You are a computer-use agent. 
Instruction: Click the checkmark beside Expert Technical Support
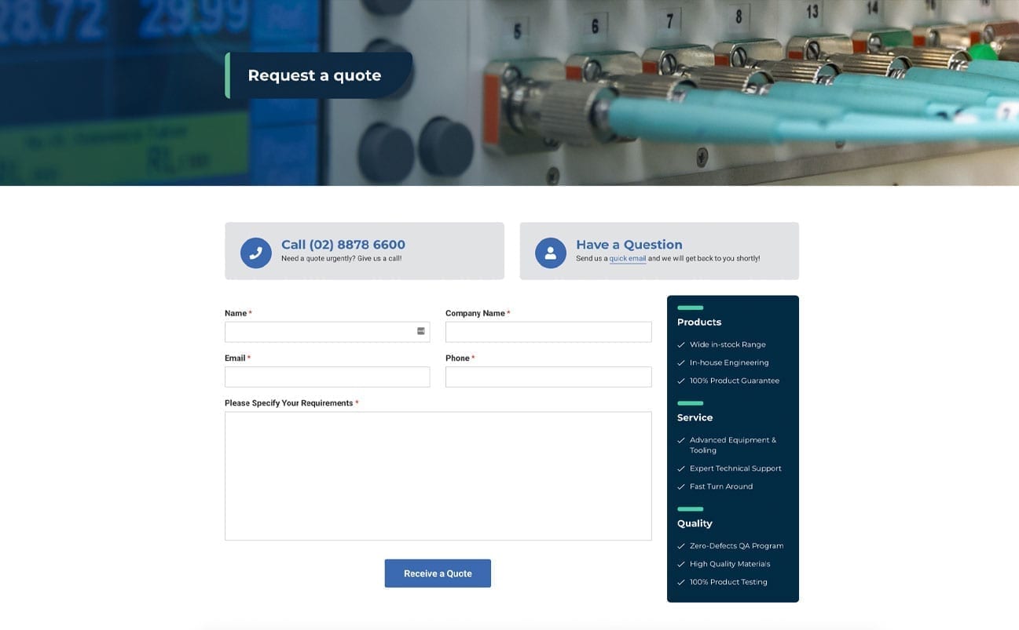[680, 468]
